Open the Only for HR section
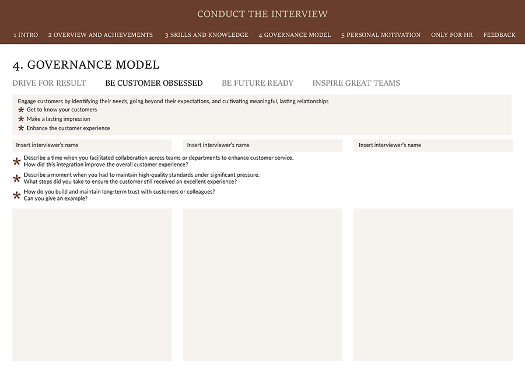The width and height of the screenshot is (525, 371). (452, 35)
